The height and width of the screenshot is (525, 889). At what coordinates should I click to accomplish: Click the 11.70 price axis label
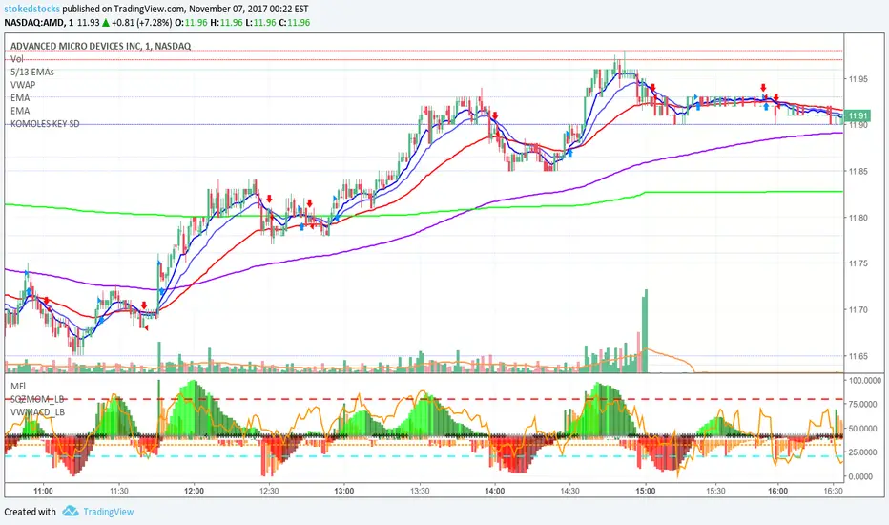pyautogui.click(x=858, y=310)
